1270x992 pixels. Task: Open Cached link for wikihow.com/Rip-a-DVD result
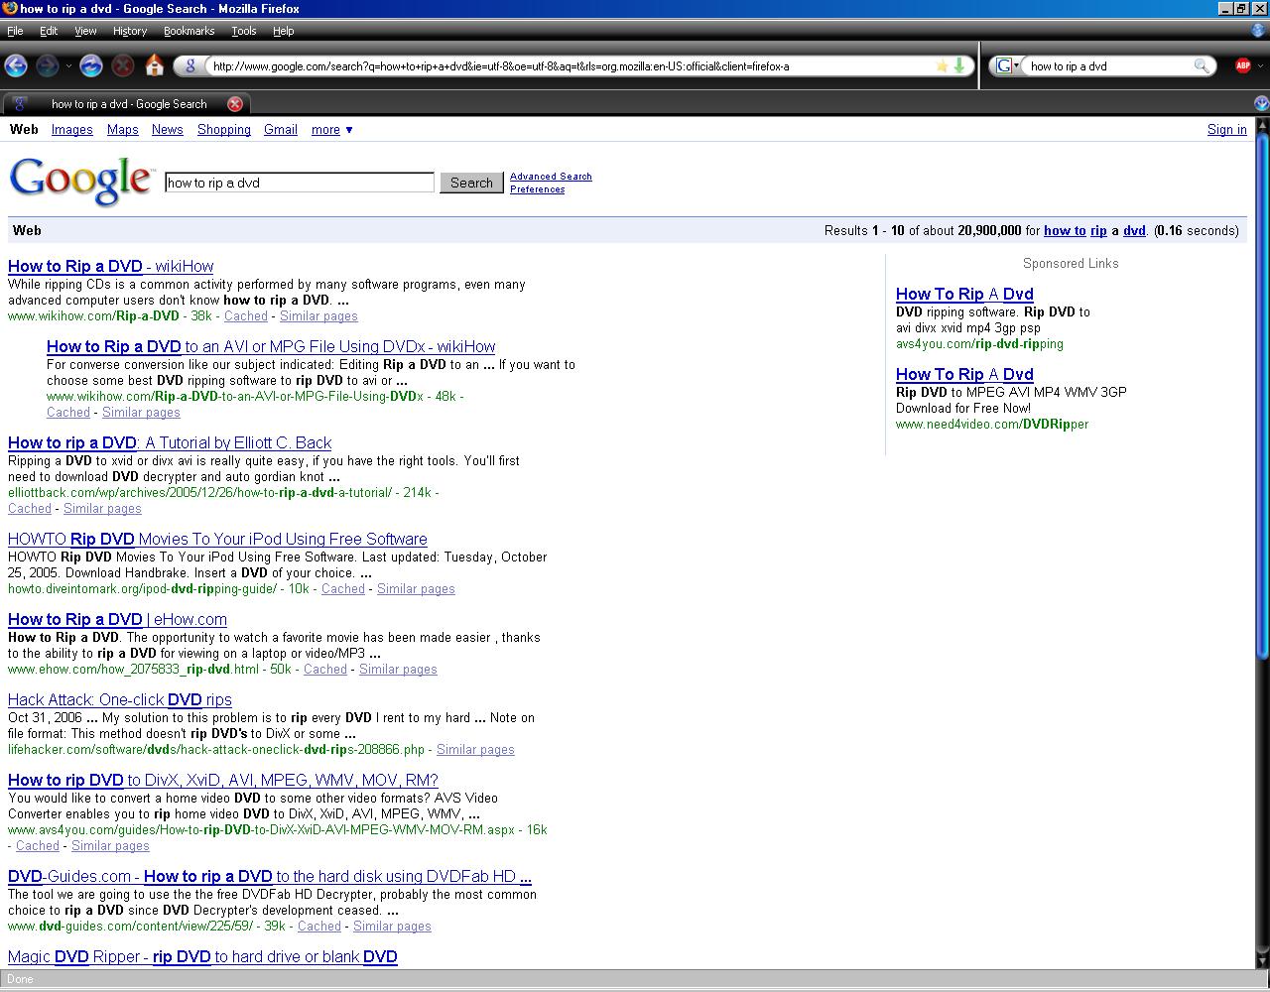(245, 316)
